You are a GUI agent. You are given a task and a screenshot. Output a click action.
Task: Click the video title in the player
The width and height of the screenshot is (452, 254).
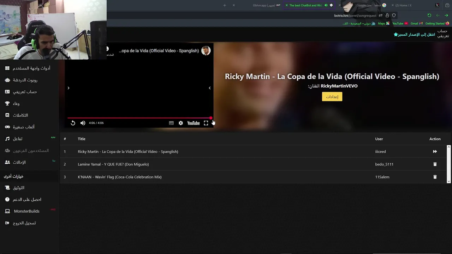click(x=159, y=51)
